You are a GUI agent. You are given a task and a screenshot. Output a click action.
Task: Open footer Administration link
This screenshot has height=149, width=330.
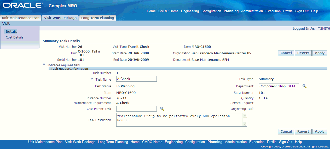(x=236, y=142)
